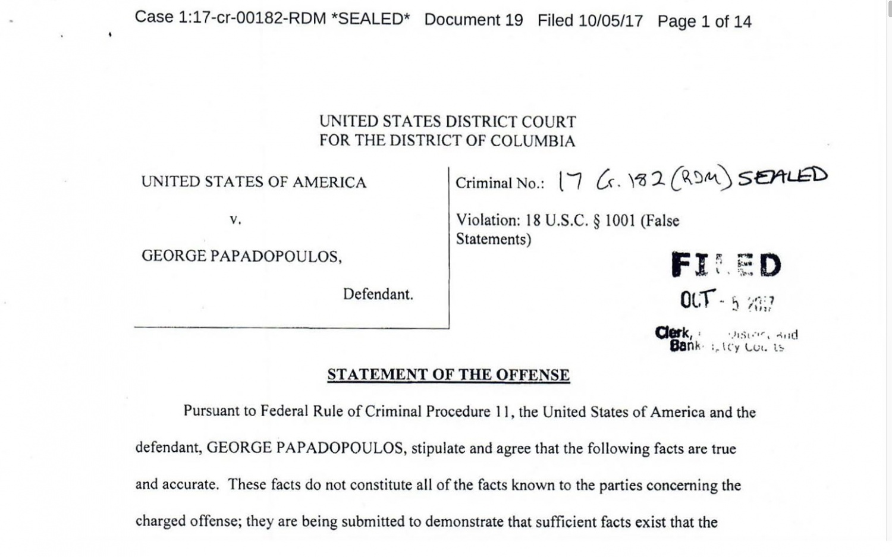Viewport: 892px width, 557px height.
Task: Click the 'UNITED STATES DISTRICT COURT' title line
Action: 447,122
